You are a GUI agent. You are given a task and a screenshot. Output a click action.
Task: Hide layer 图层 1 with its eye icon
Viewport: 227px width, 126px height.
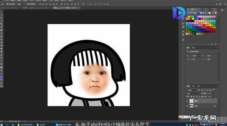(x=187, y=101)
